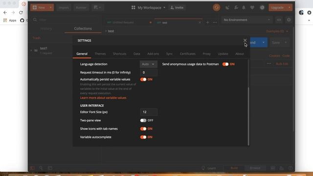
Task: Disable Send anonymous usage data to Postman
Action: (225, 64)
